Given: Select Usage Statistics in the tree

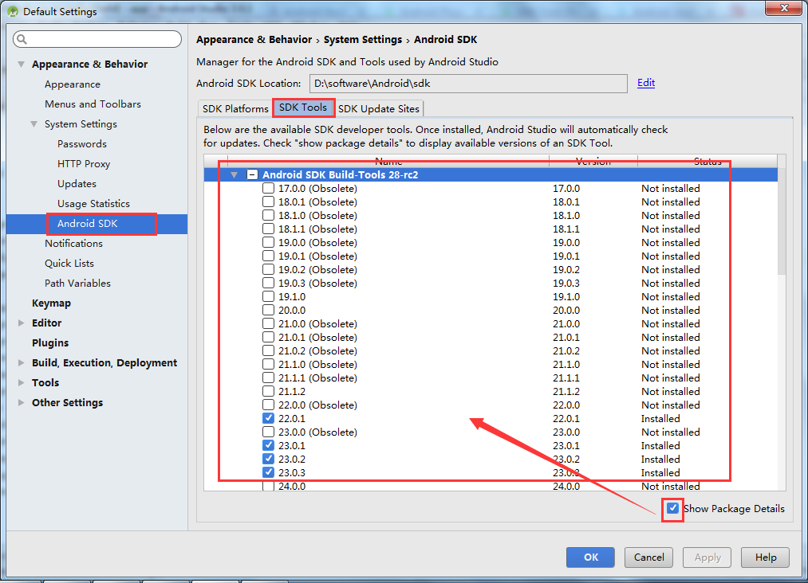Looking at the screenshot, I should 93,204.
